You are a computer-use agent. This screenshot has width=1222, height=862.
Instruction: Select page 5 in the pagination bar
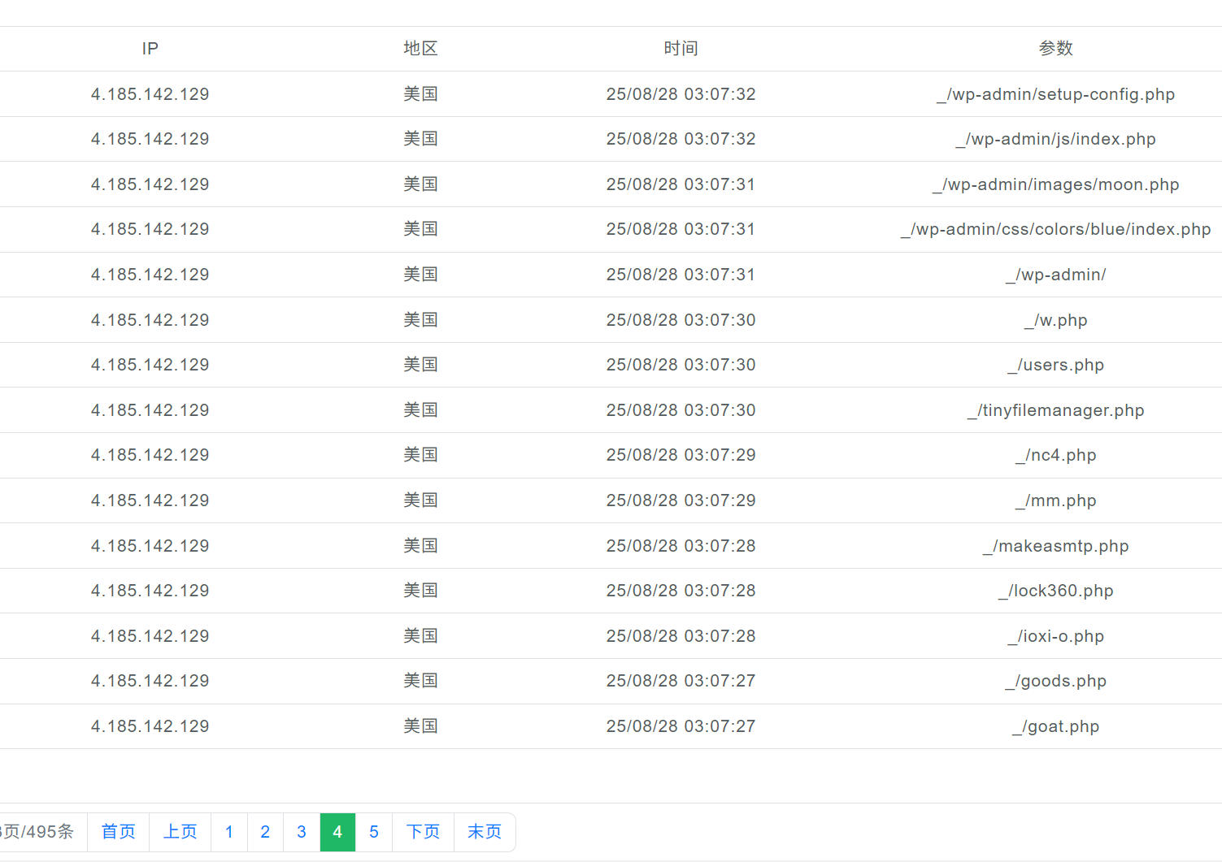point(373,832)
